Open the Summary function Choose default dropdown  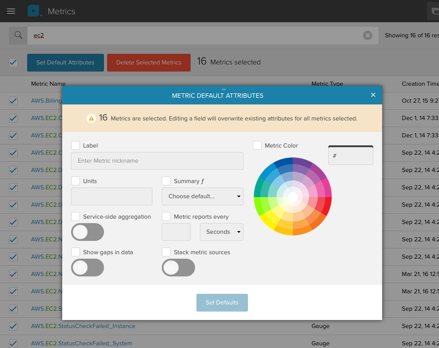pos(203,196)
